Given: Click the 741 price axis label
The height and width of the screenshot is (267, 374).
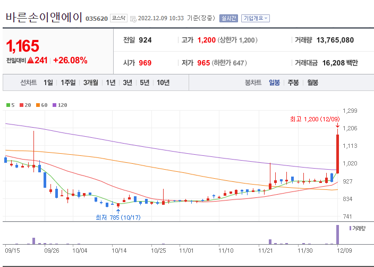Looking at the screenshot, I should [347, 216].
